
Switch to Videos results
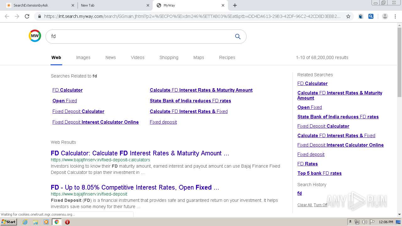click(138, 57)
